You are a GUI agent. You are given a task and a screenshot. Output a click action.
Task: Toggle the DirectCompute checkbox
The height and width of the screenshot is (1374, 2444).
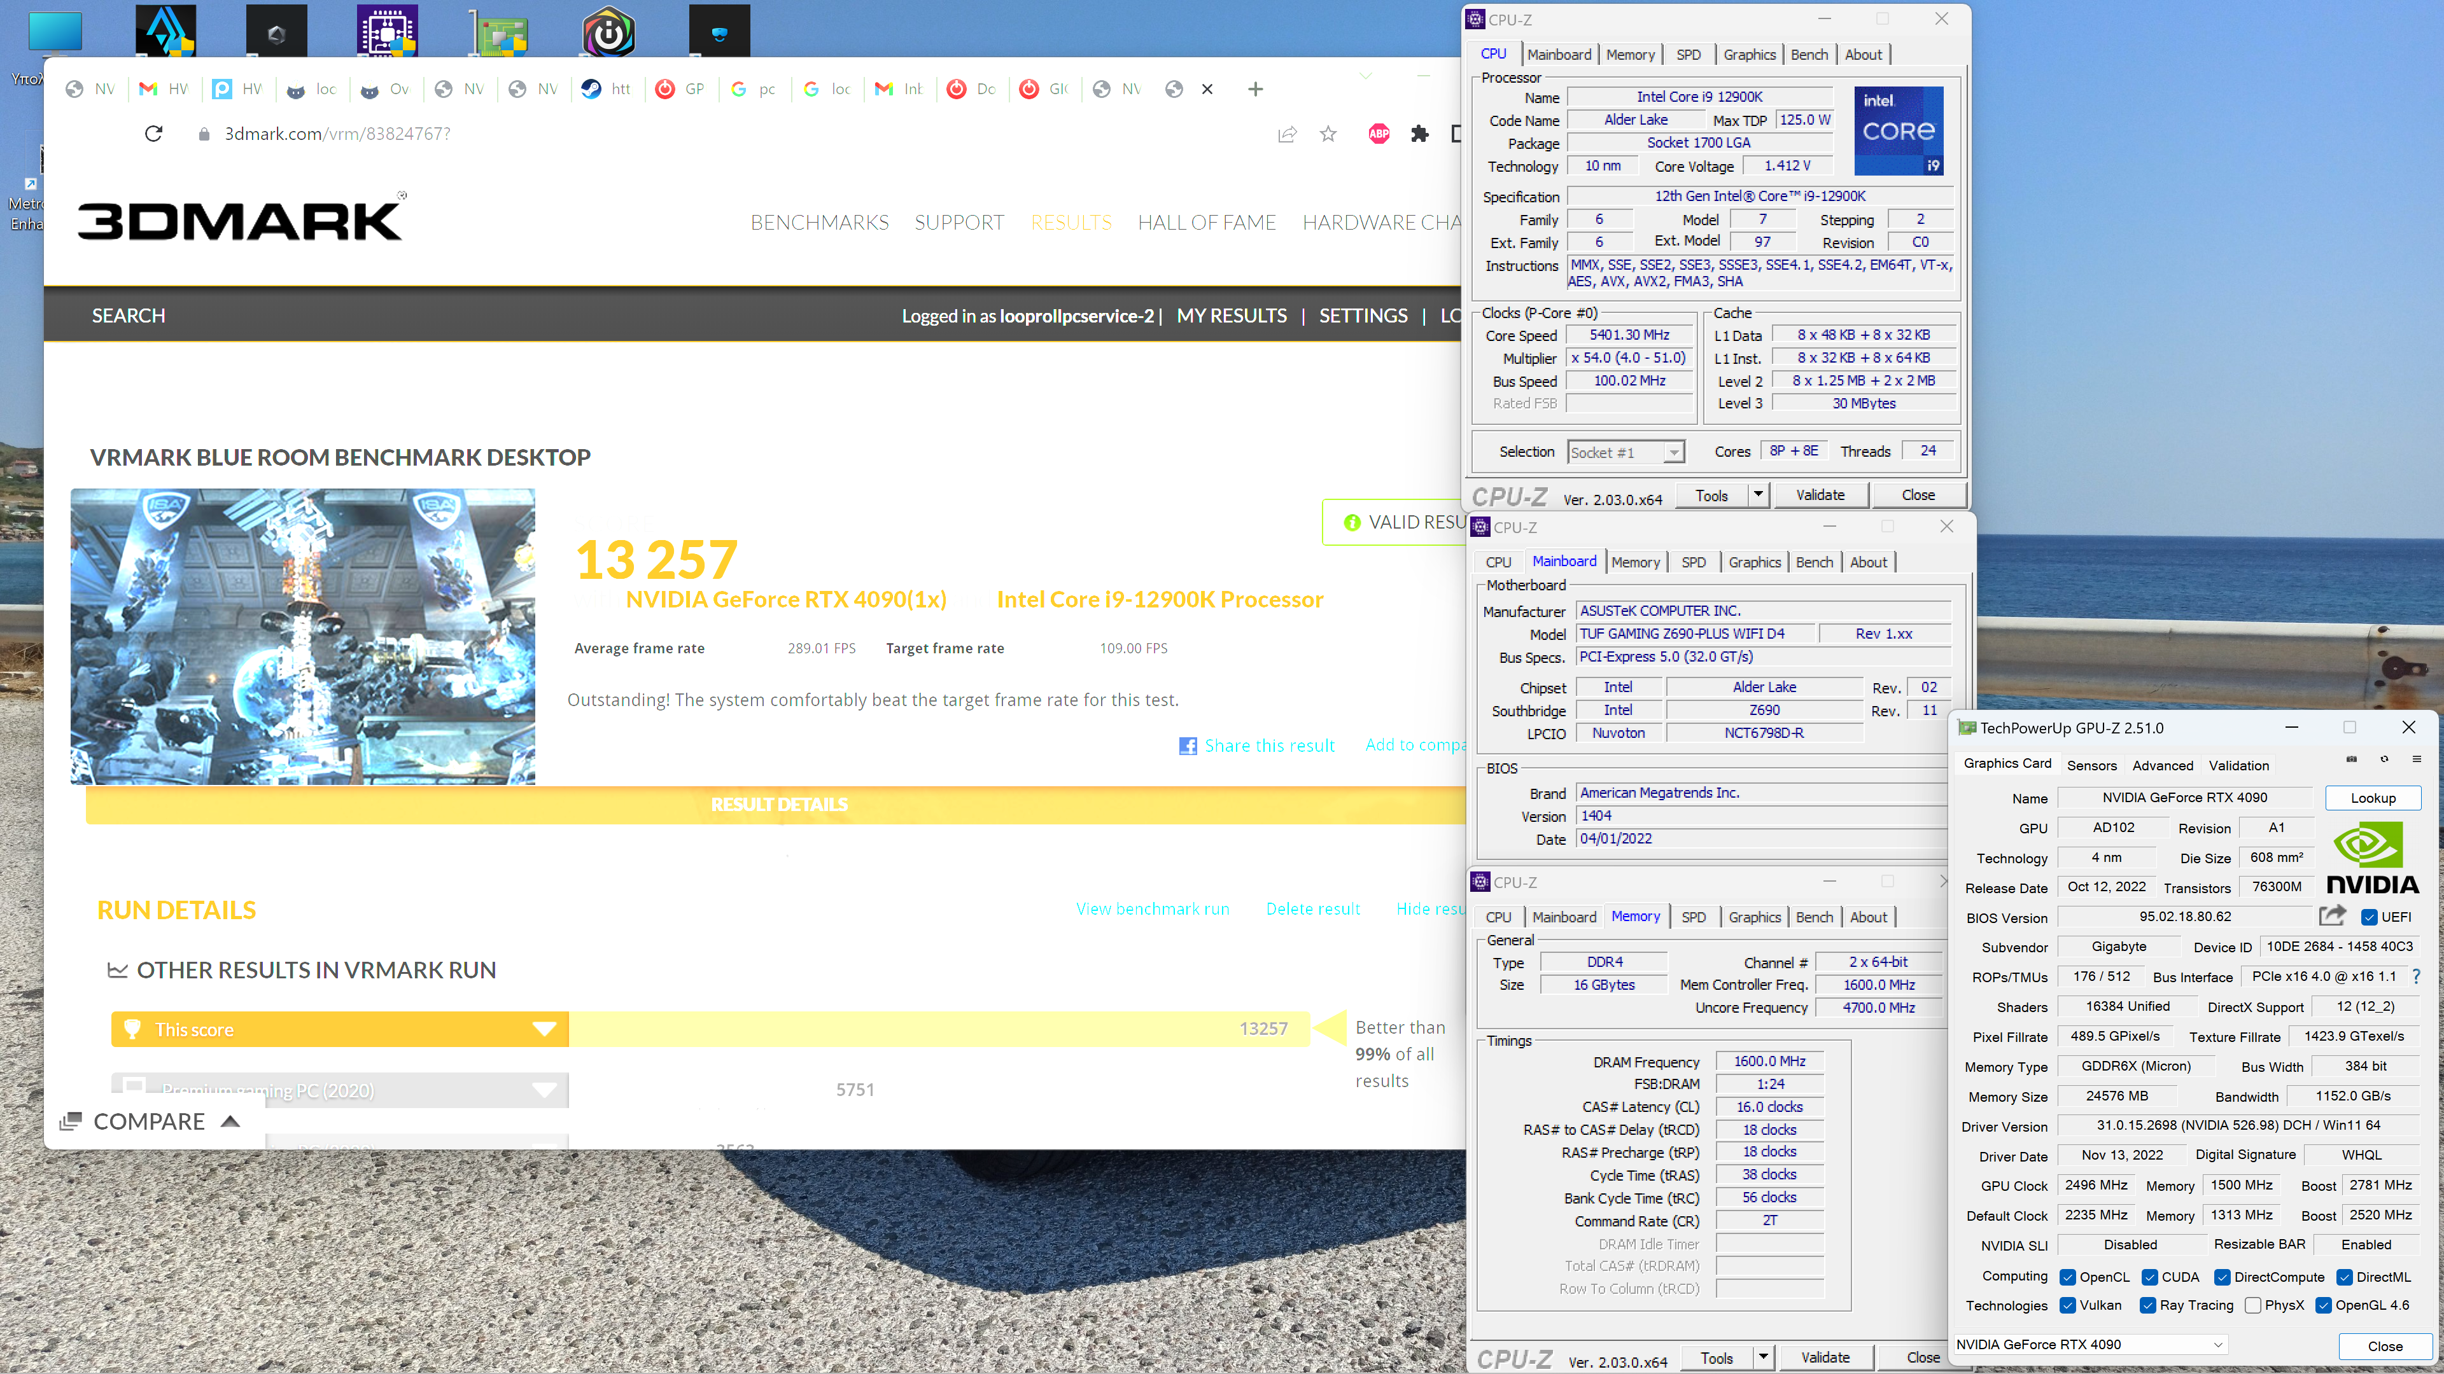[2222, 1277]
